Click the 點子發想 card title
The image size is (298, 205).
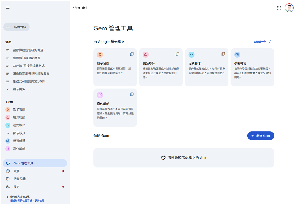[103, 64]
